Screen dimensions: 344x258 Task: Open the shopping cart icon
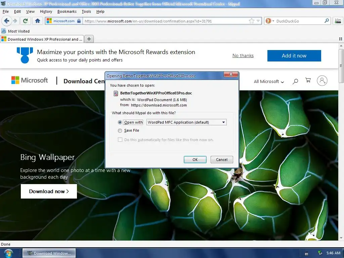point(308,80)
